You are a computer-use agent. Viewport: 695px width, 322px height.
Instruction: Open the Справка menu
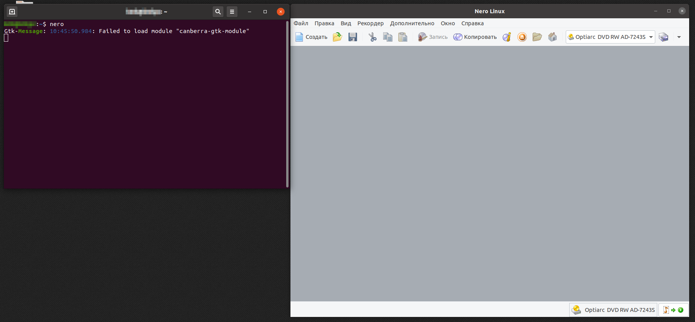(472, 23)
